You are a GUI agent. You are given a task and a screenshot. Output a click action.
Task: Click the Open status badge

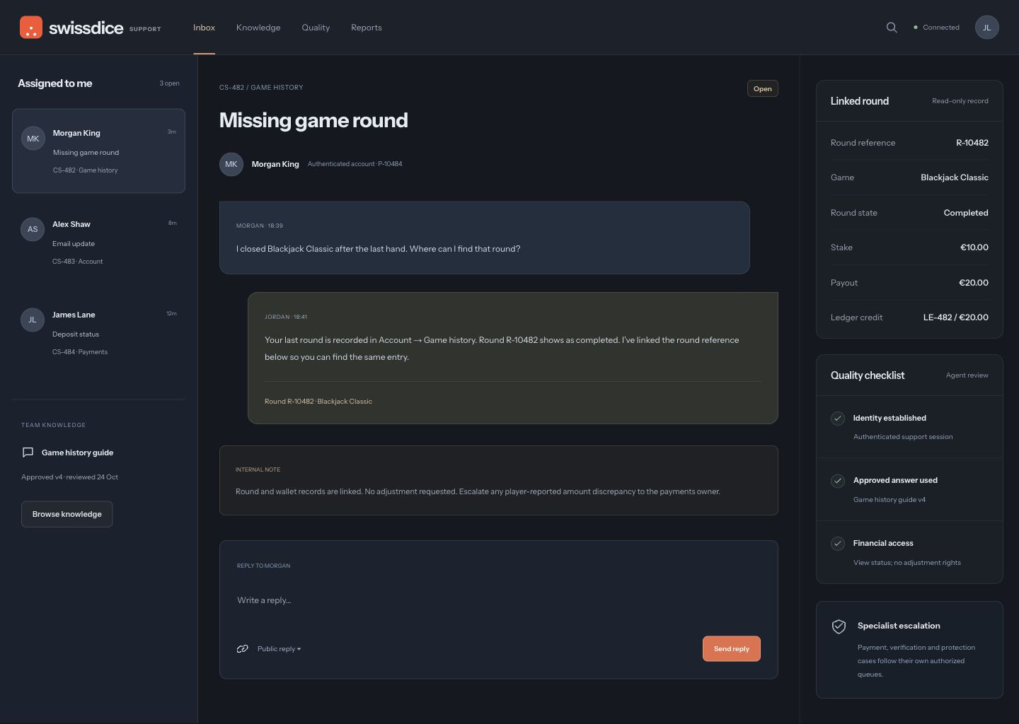[x=763, y=88]
